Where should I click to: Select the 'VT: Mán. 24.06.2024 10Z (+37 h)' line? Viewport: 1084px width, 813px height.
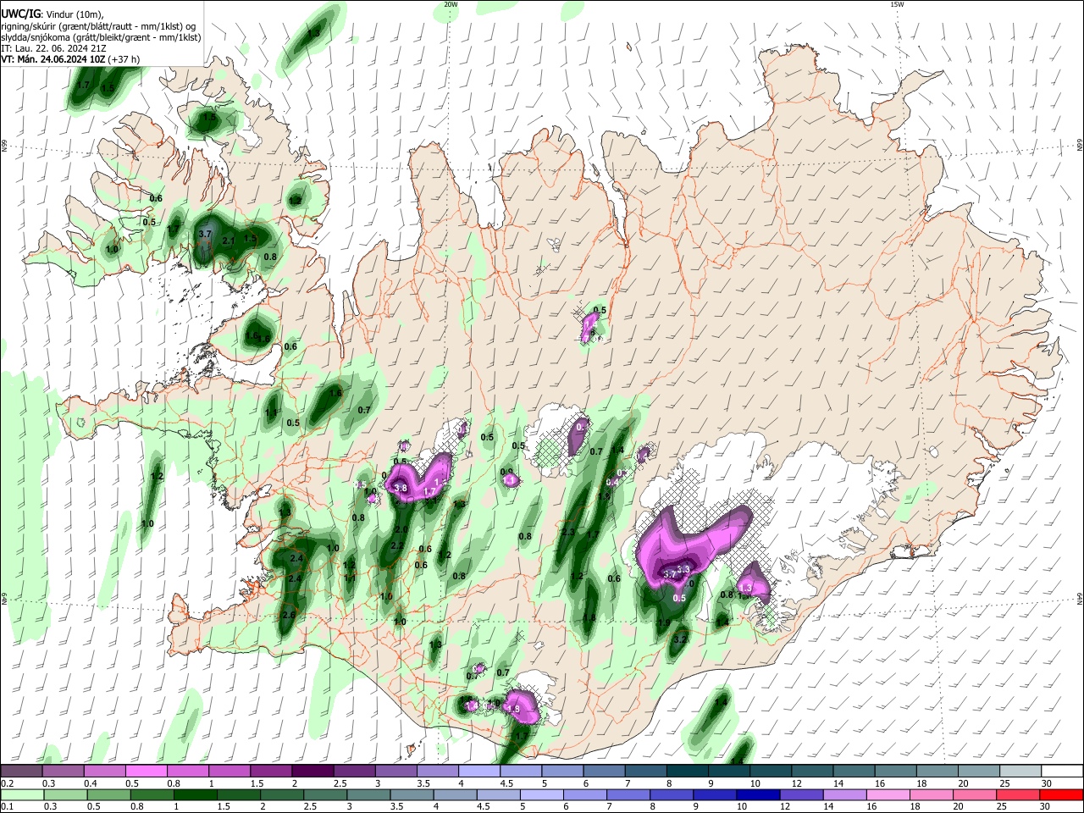click(x=70, y=59)
